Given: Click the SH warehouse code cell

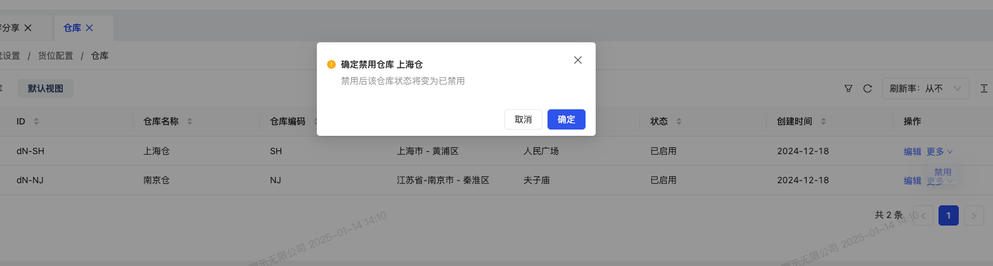Looking at the screenshot, I should tap(276, 152).
